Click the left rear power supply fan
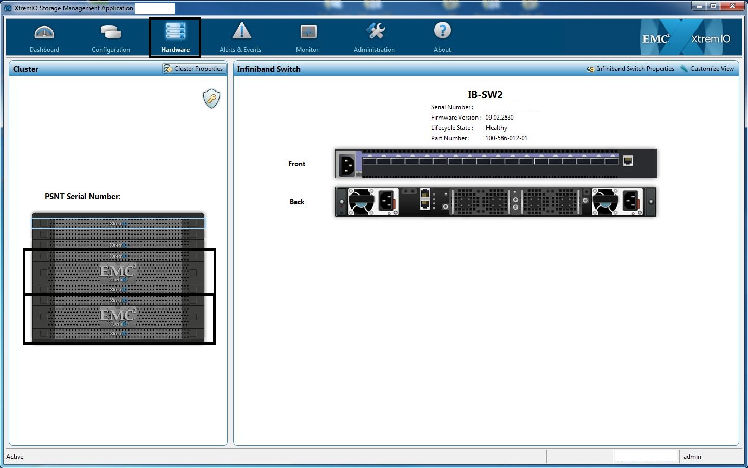The image size is (748, 468). 361,202
